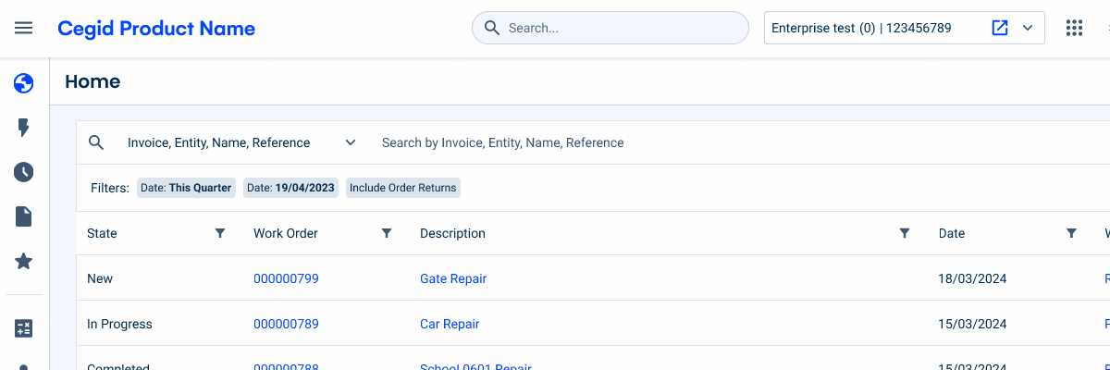This screenshot has width=1110, height=370.
Task: Select the lightning bolt sidebar icon
Action: 24,128
